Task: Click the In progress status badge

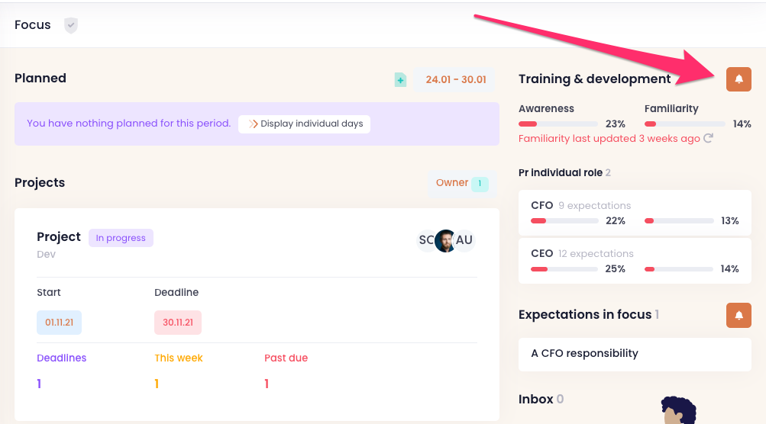Action: click(121, 238)
